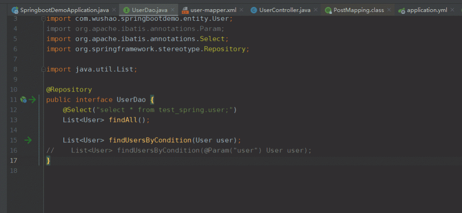Click line number 17 in the gutter
Screen dimensions: 462x213
[x=13, y=161]
